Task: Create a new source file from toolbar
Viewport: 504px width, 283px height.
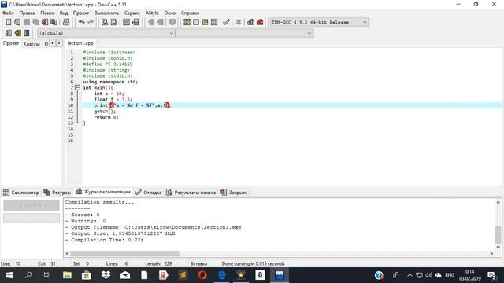Action: (9, 22)
